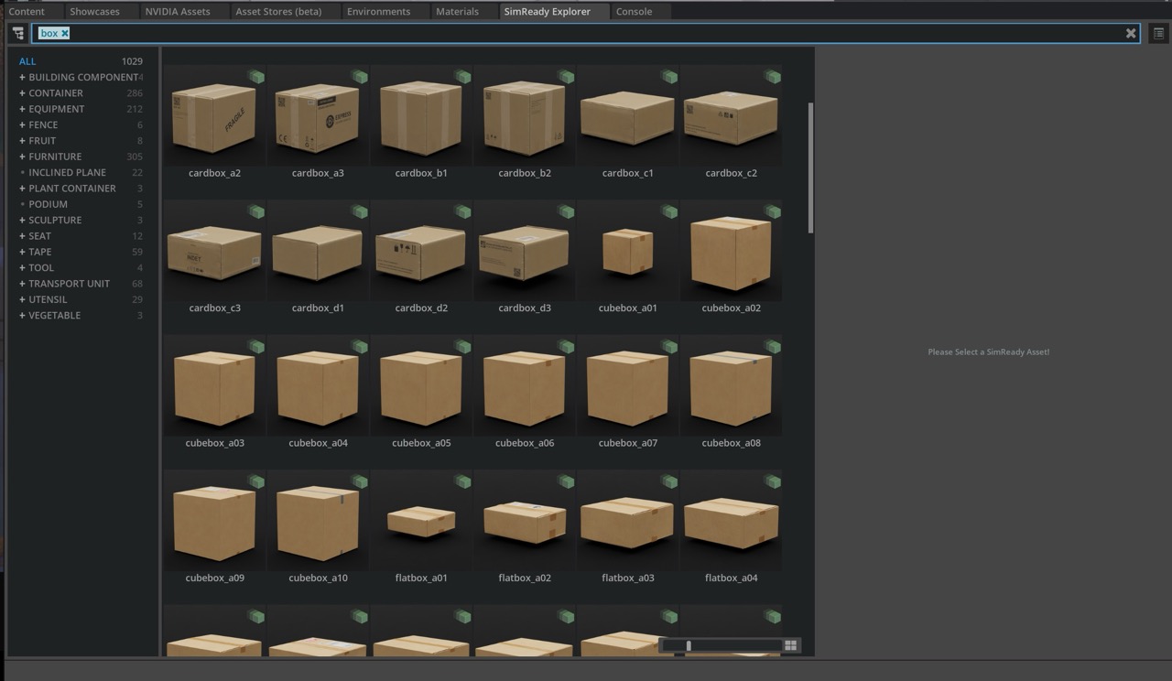Screen dimensions: 1172x681
Task: Click green SimReady badge on cubebox_a05
Action: click(463, 347)
